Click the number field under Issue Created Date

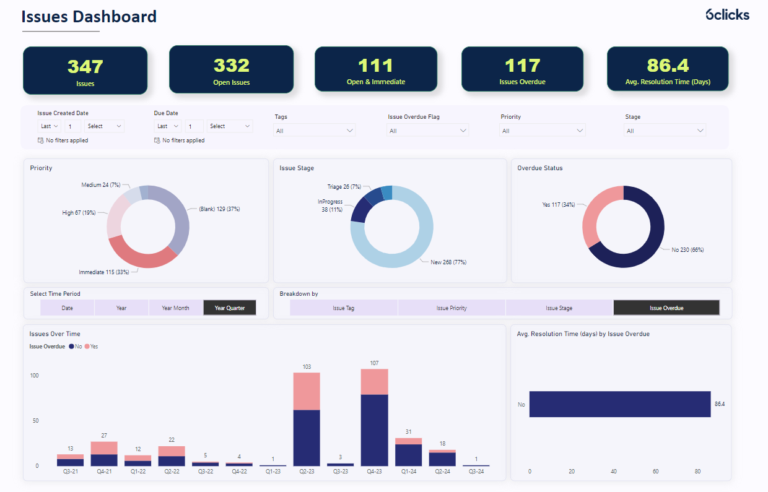(x=71, y=126)
